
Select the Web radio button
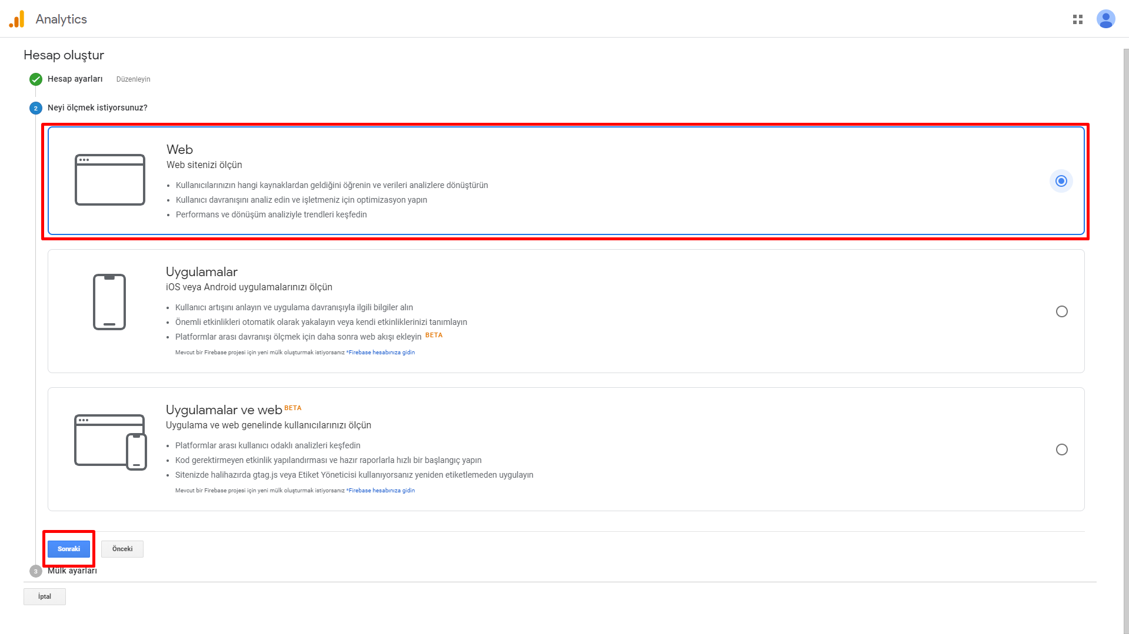(1061, 181)
